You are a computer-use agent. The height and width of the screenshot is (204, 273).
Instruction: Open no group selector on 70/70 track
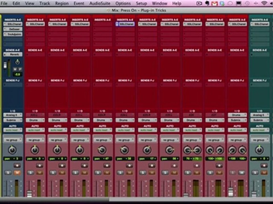pos(193,140)
